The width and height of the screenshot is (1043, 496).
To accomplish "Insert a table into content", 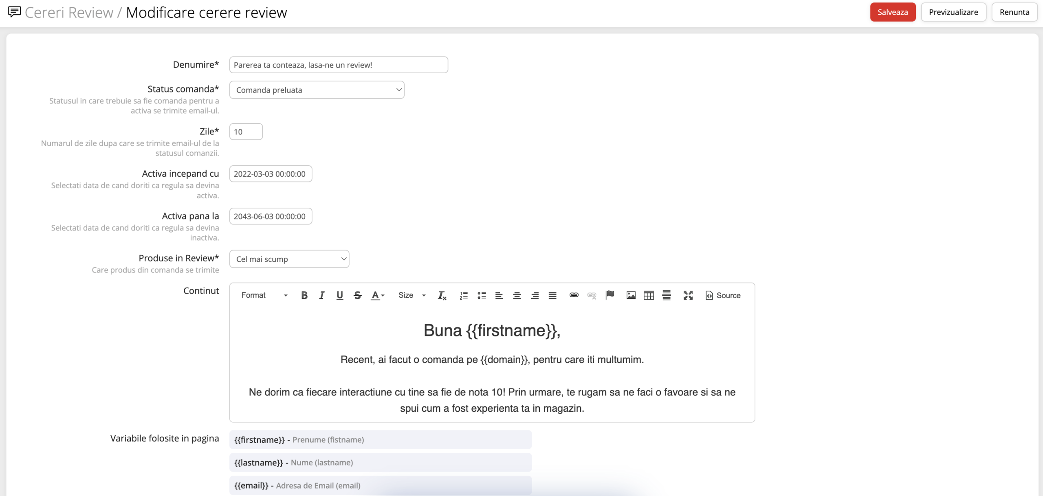I will click(x=649, y=295).
